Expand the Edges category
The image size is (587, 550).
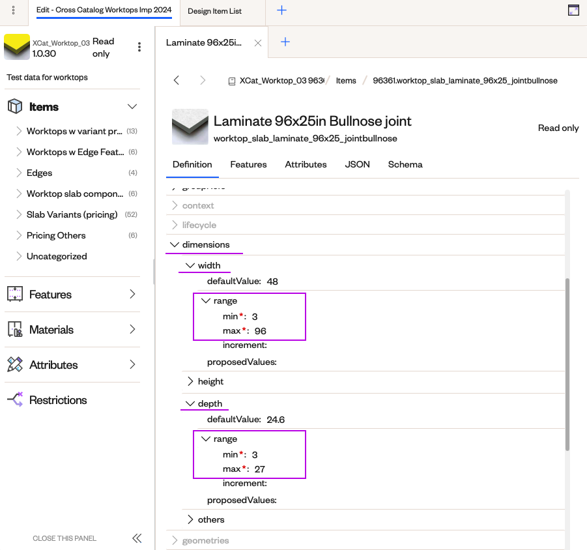tap(19, 173)
